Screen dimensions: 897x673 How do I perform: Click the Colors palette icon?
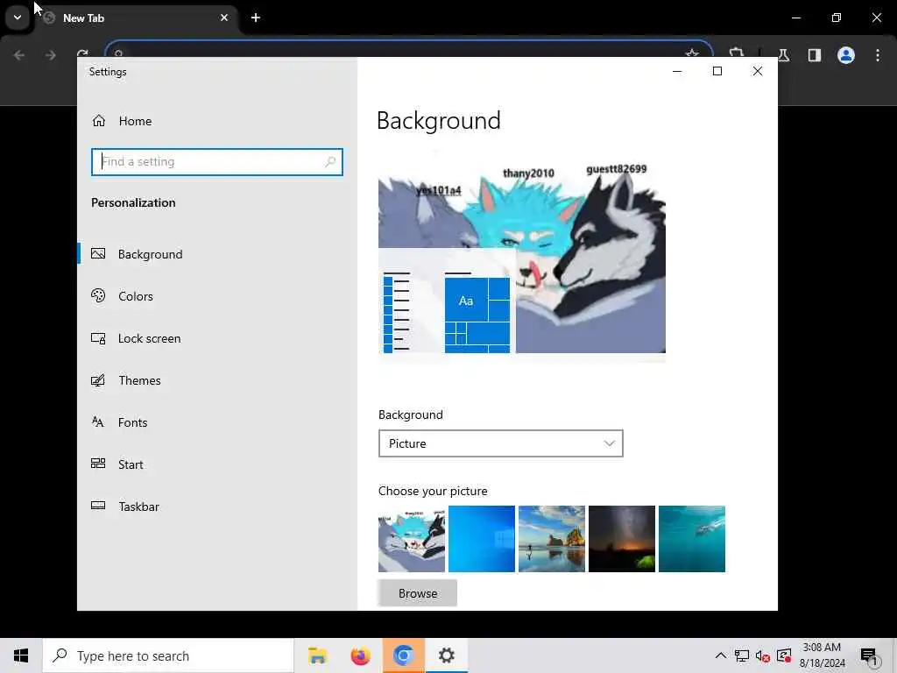tap(98, 295)
